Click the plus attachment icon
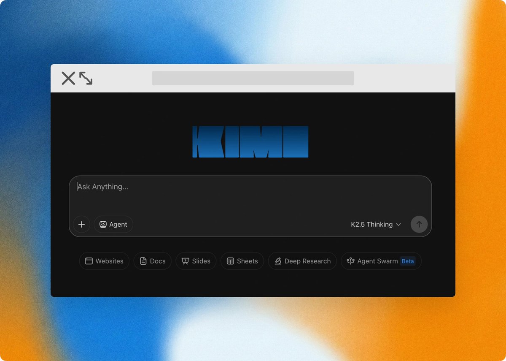This screenshot has width=506, height=361. [x=81, y=224]
